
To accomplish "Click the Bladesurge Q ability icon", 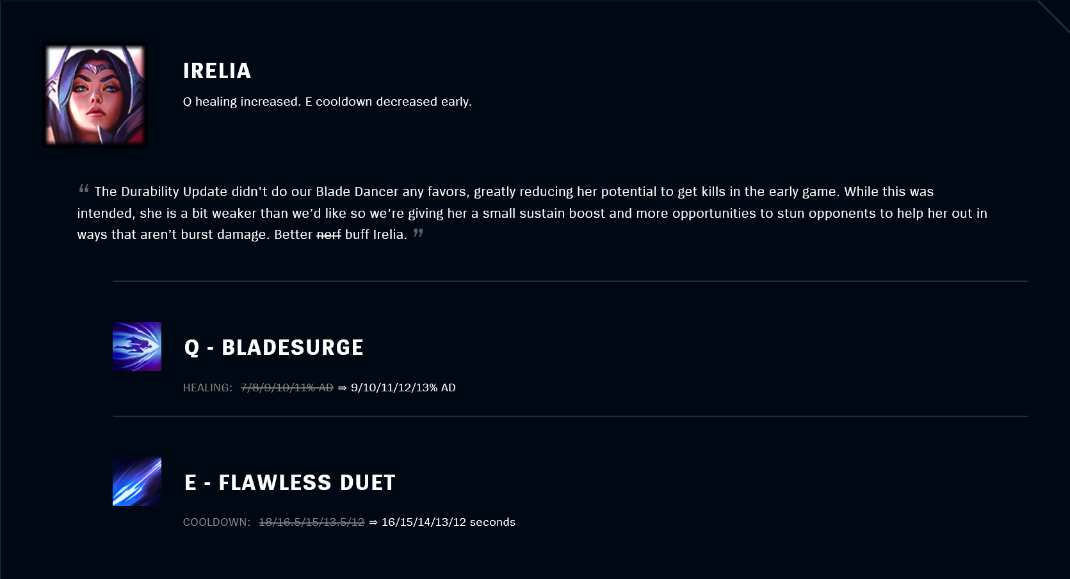I will click(137, 347).
